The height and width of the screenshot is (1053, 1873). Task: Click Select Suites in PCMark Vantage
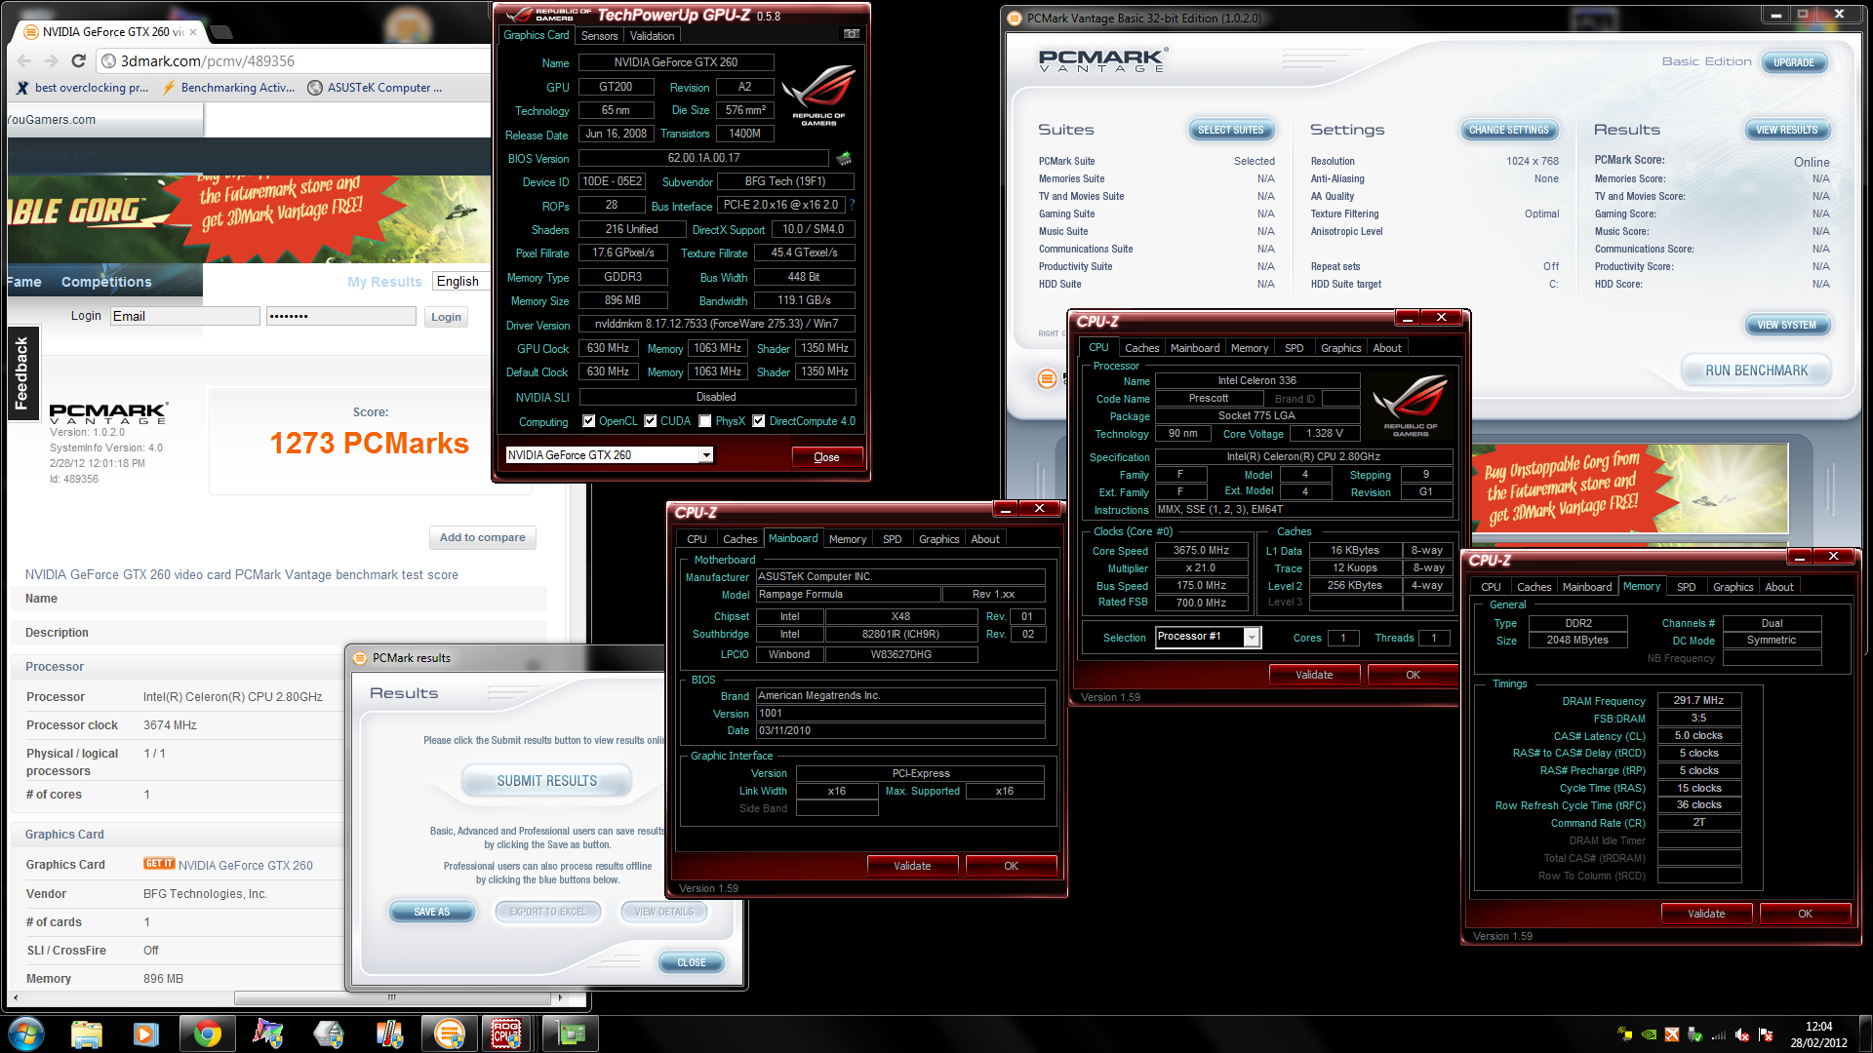[1230, 130]
